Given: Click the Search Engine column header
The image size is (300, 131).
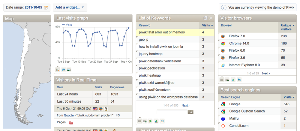Looking at the screenshot, I should (x=230, y=97).
